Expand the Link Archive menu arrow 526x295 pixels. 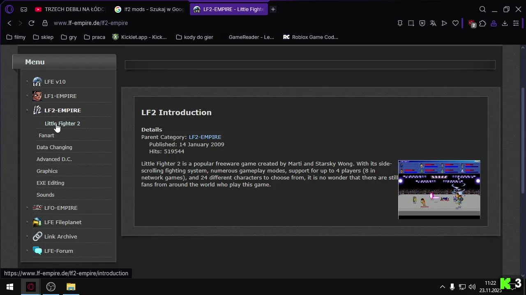point(27,236)
